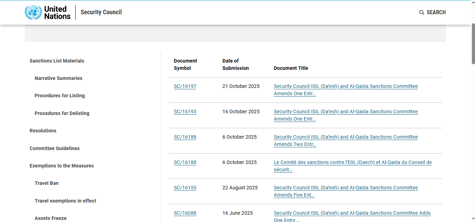Image resolution: width=475 pixels, height=222 pixels.
Task: Open the SC/16088 document symbol link
Action: 185,213
